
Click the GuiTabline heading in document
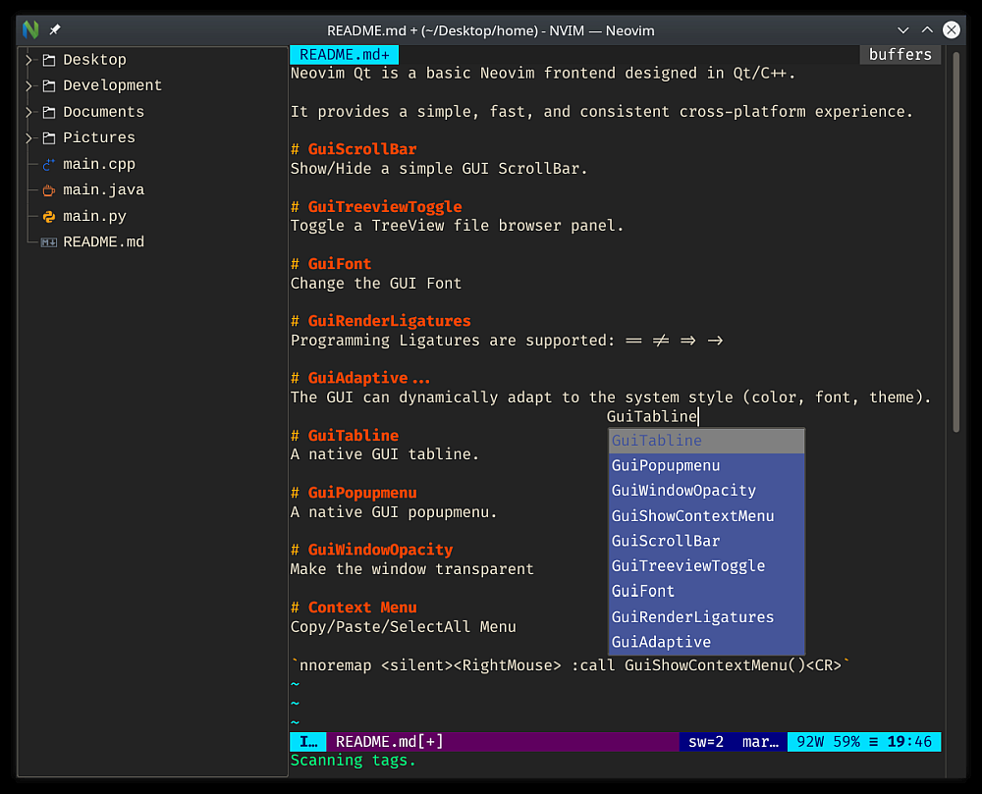(x=345, y=436)
